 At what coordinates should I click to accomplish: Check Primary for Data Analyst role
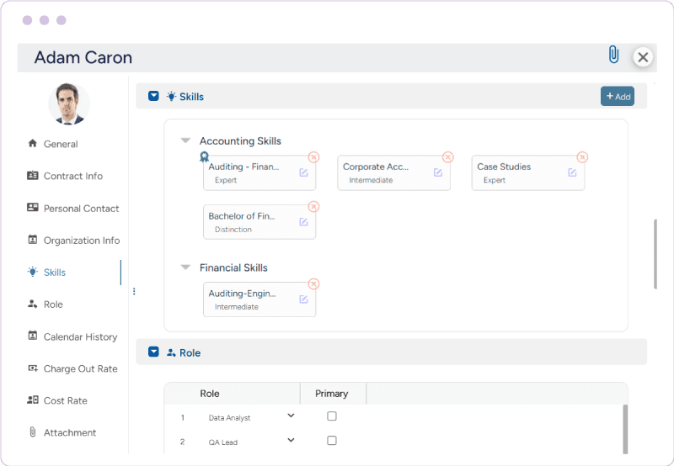point(332,416)
